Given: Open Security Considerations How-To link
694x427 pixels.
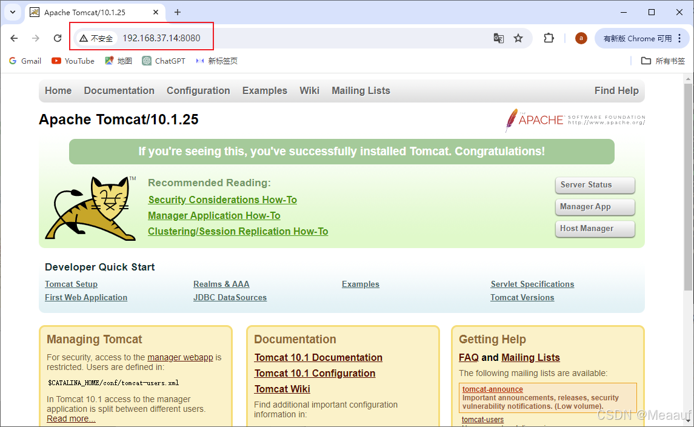Looking at the screenshot, I should pos(222,200).
